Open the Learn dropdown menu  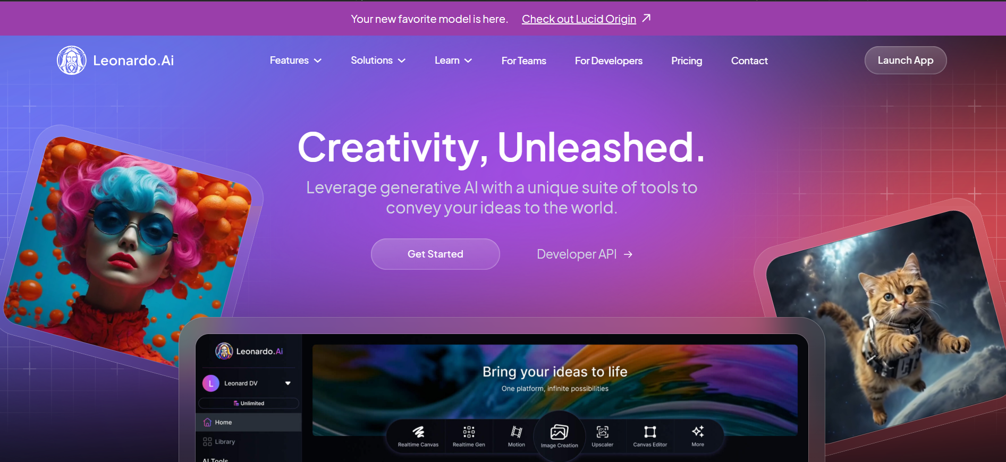(x=453, y=61)
